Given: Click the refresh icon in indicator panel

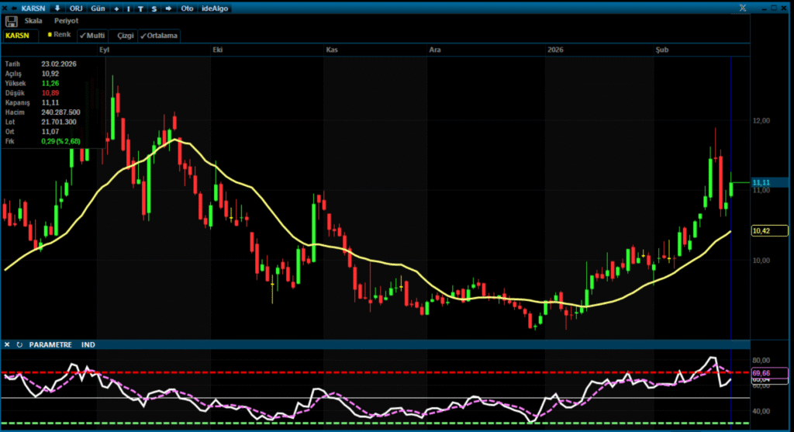Looking at the screenshot, I should [19, 344].
